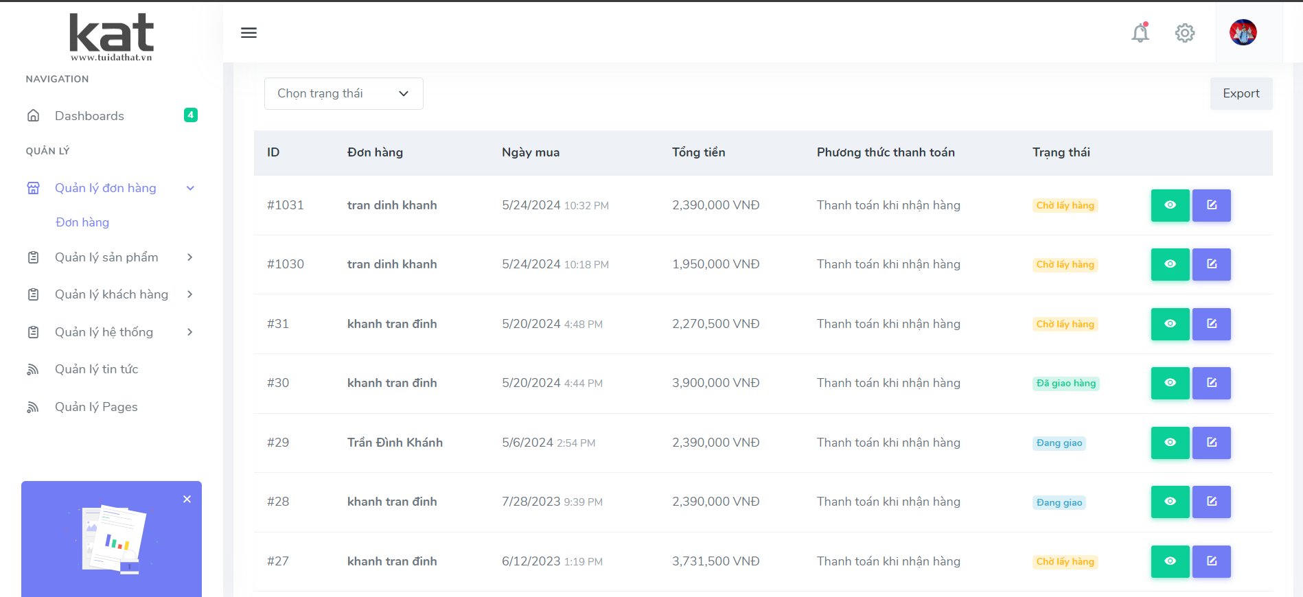View order #1031 details eye button

click(x=1171, y=205)
